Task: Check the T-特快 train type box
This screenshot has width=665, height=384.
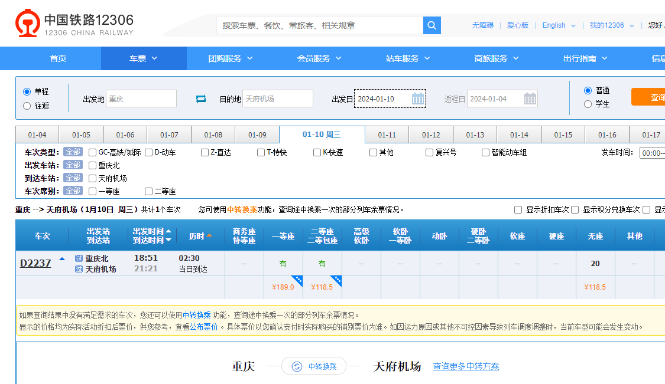Action: click(261, 152)
